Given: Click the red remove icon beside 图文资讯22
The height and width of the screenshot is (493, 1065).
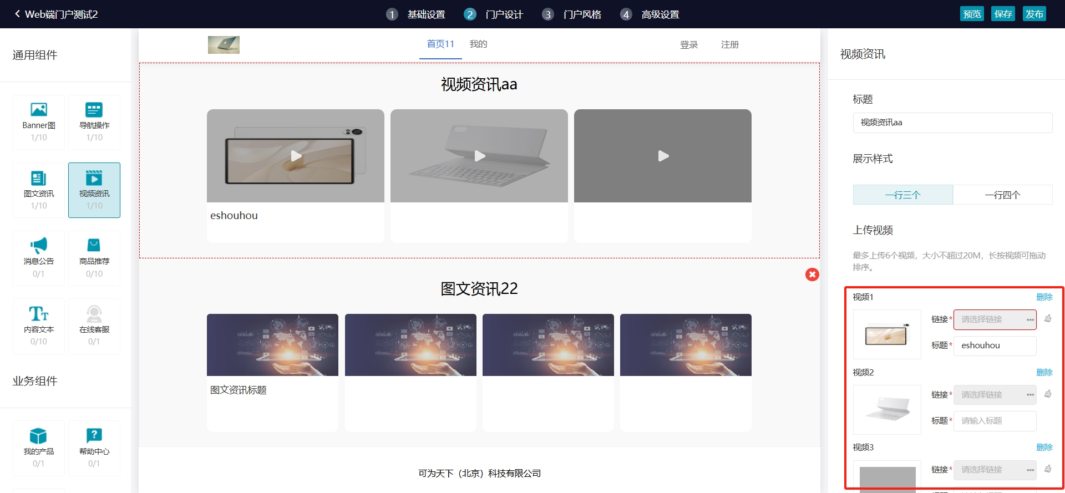Looking at the screenshot, I should click(812, 275).
